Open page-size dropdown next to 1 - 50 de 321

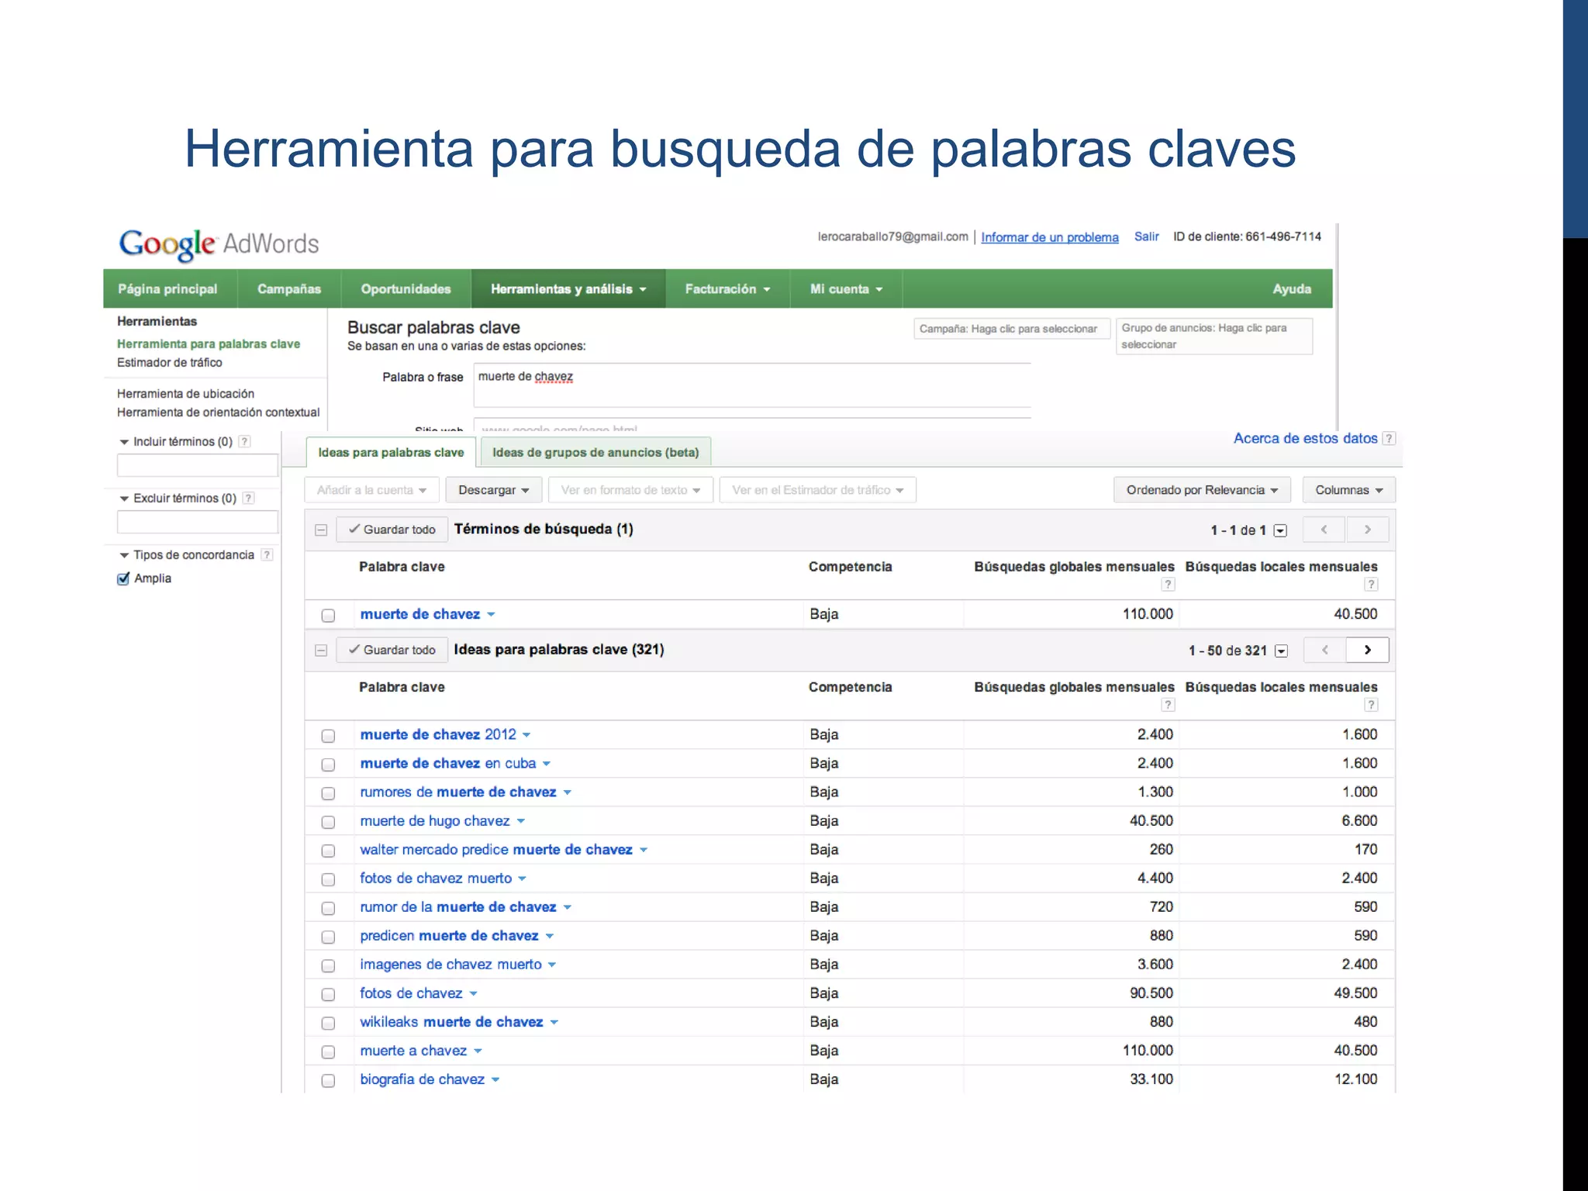click(x=1282, y=651)
